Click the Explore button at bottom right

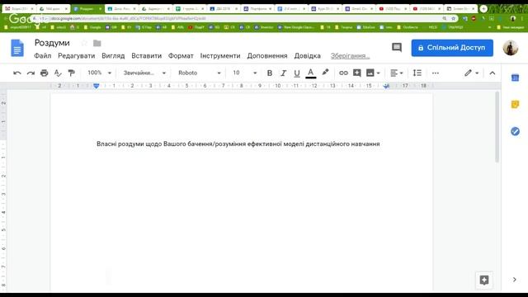coord(484,280)
